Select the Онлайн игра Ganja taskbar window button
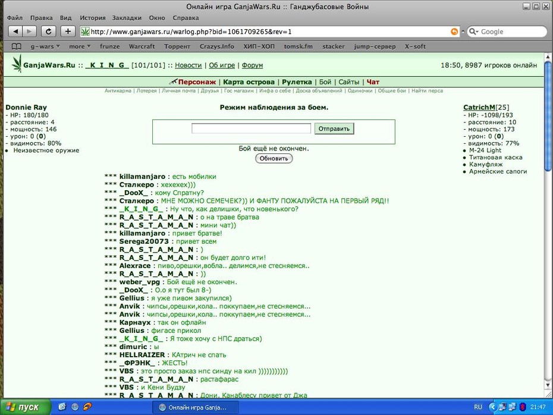This screenshot has height=415, width=553. 195,408
